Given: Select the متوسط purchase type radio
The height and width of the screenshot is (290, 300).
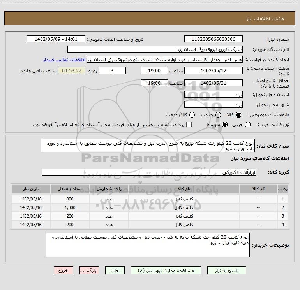Looking at the screenshot, I should [225, 125].
